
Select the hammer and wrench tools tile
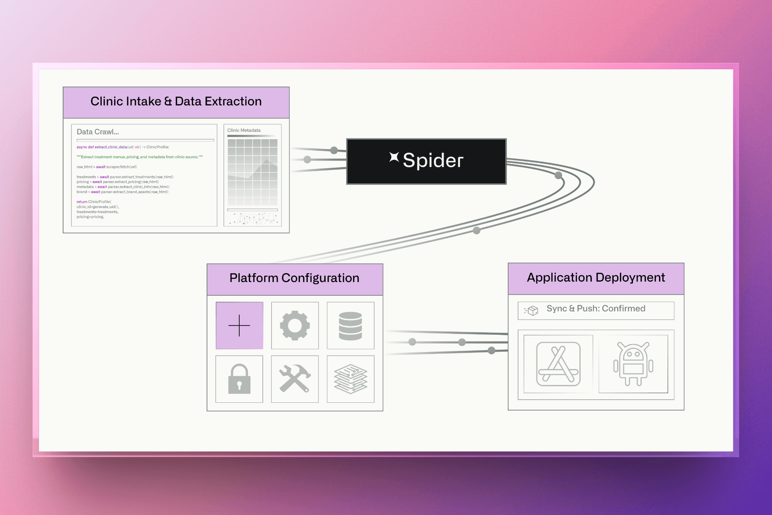click(x=295, y=379)
